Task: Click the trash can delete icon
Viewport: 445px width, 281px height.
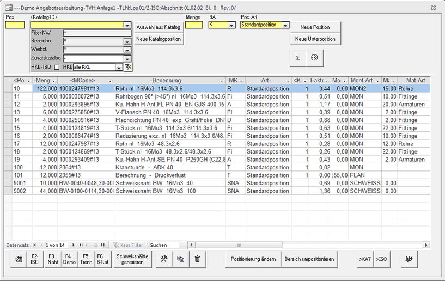Action: click(197, 260)
